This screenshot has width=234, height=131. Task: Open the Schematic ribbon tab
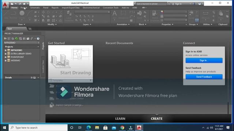[35, 8]
